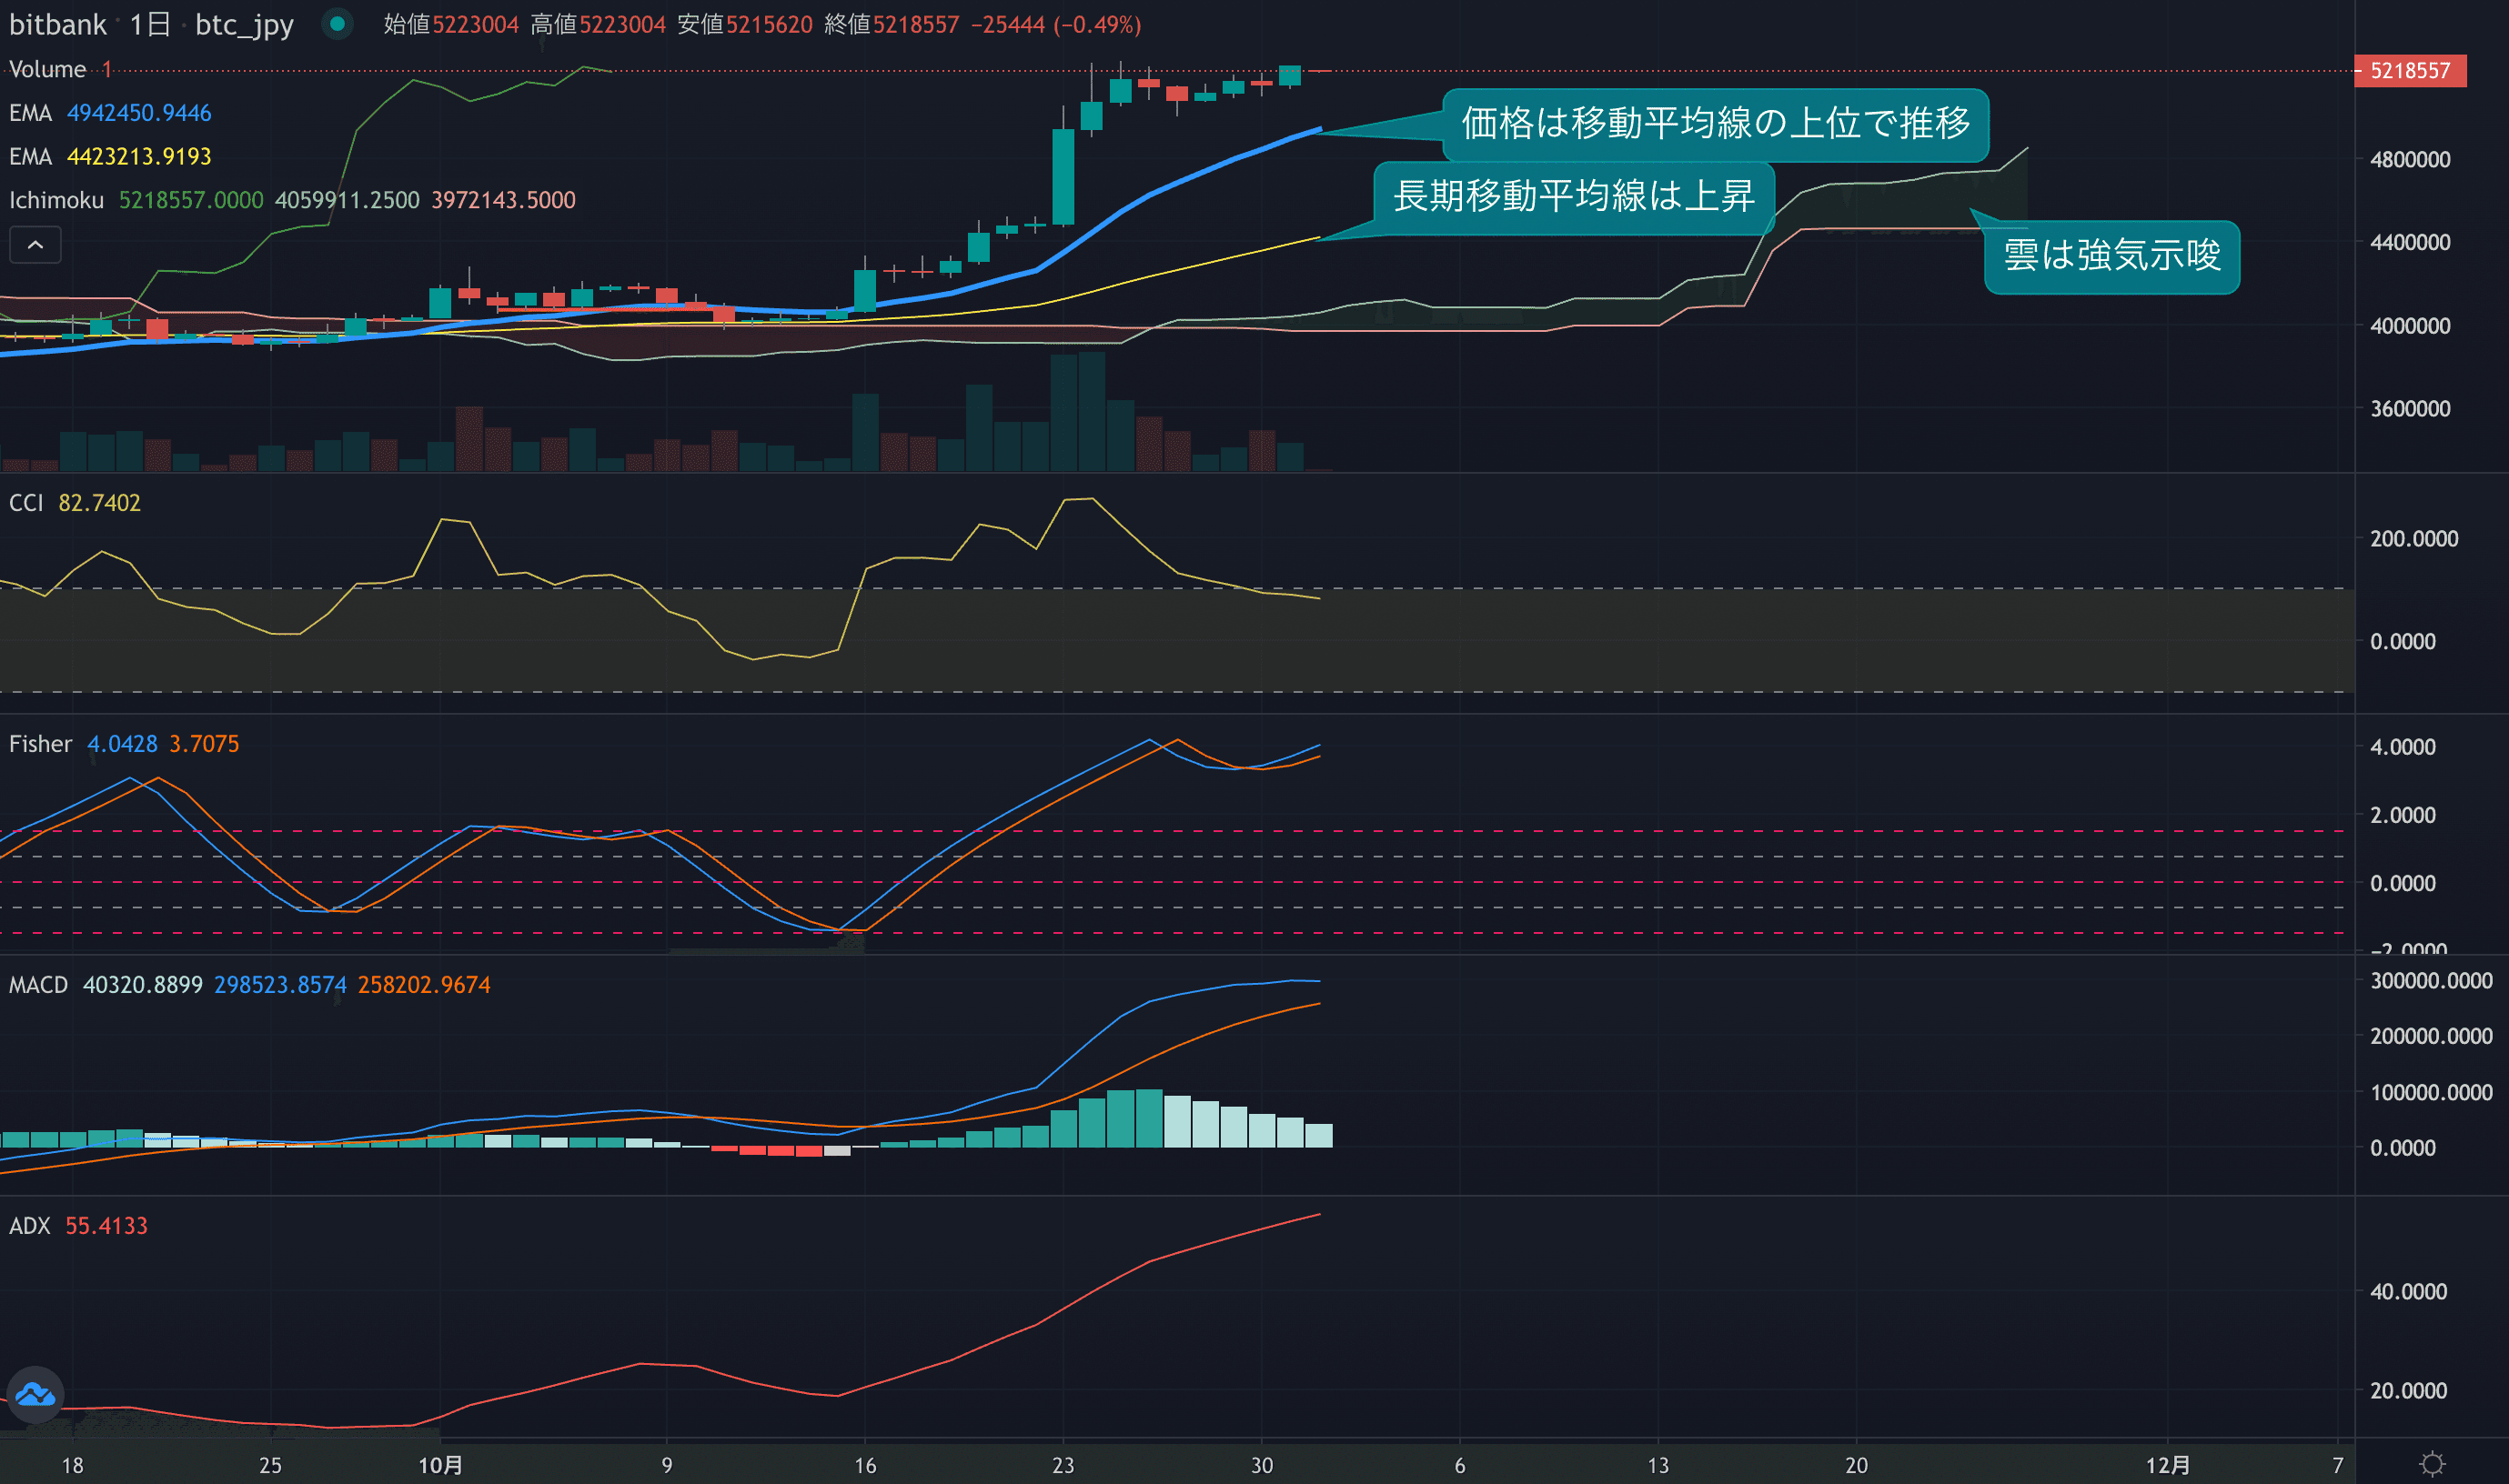
Task: Open chart settings gear on time axis
Action: [2432, 1465]
